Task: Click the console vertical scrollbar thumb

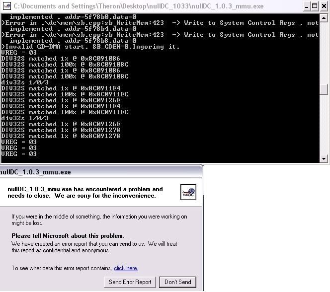Action: click(x=324, y=89)
